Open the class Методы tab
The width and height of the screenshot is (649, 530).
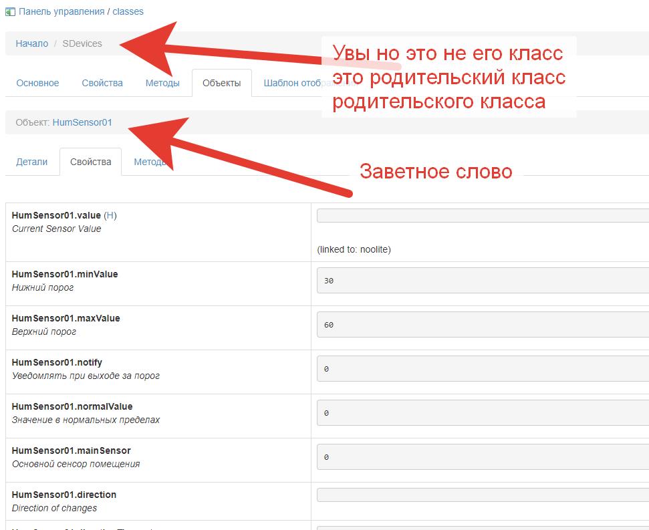point(162,83)
